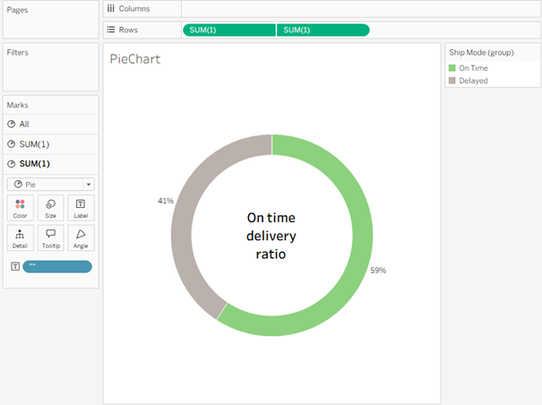
Task: Click the green On Time legend swatch
Action: coord(452,68)
